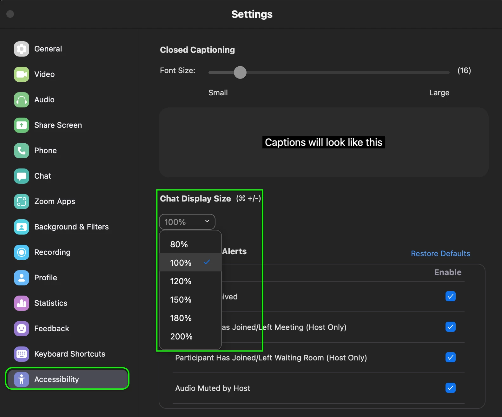Select the Feedback smiley icon

point(22,329)
